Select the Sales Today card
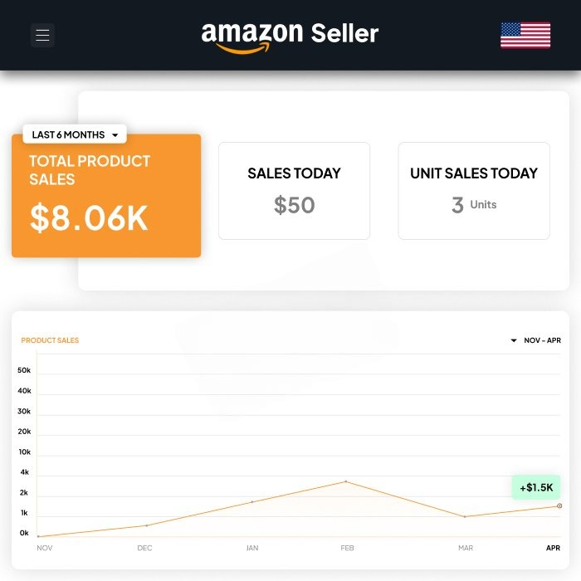This screenshot has height=581, width=581. [294, 191]
